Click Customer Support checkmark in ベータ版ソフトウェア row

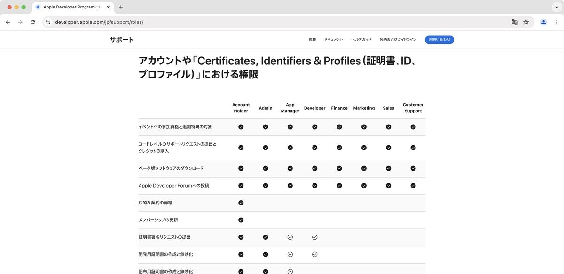[x=413, y=168]
